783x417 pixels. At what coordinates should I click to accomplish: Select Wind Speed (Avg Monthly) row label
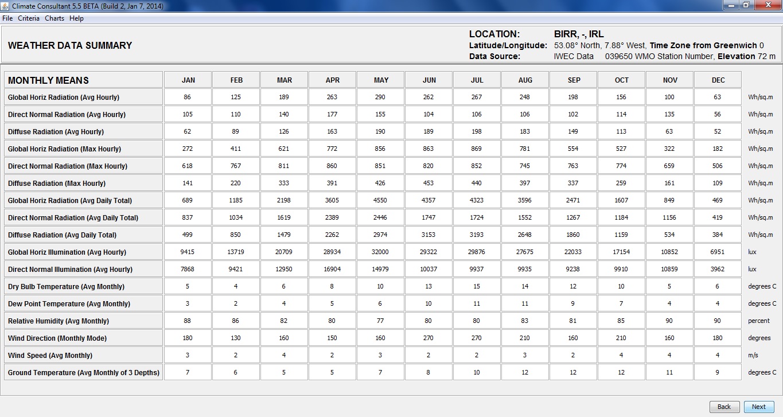coord(50,356)
